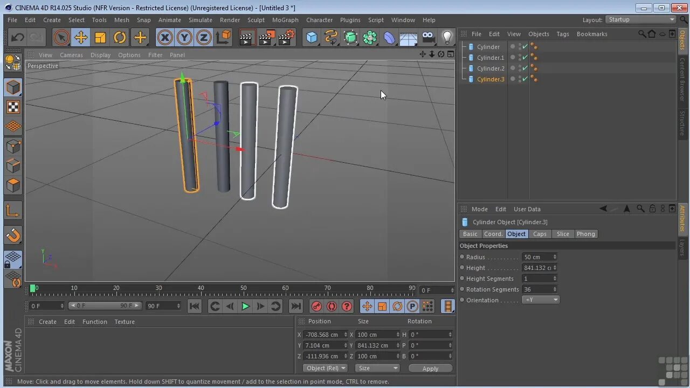Open Edit Render Settings icon
Viewport: 690px width, 388px height.
[x=287, y=37]
